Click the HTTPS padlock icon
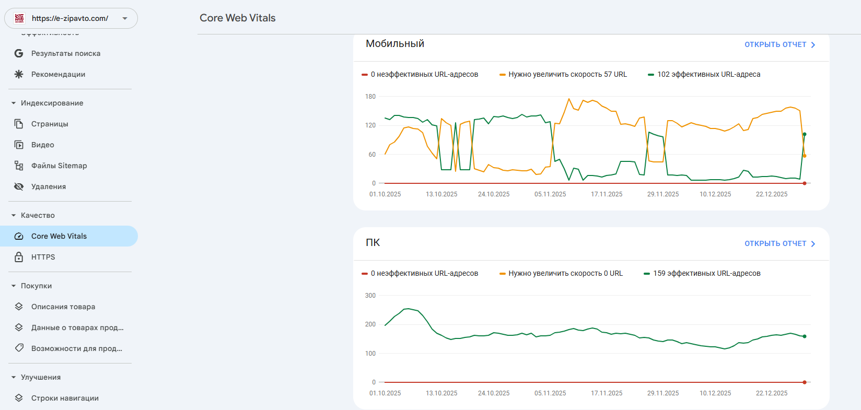 coord(19,257)
